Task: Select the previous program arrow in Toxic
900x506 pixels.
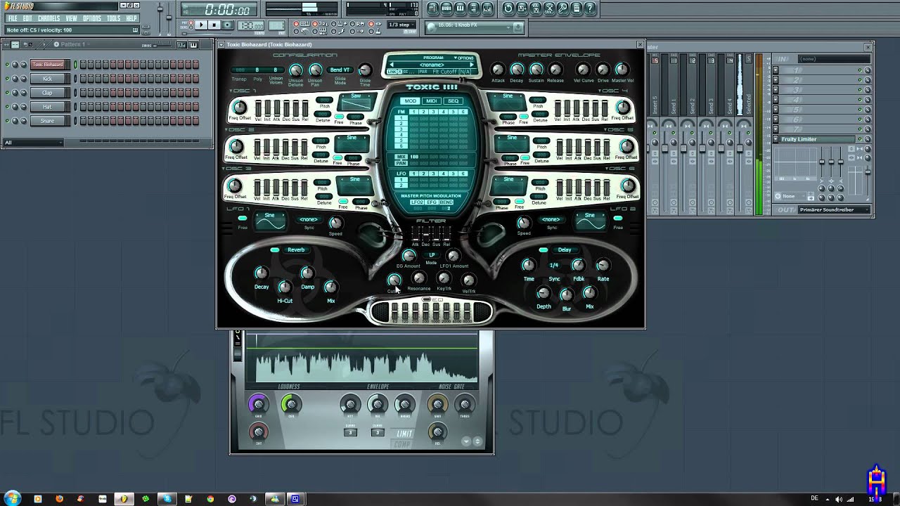Action: coord(392,65)
